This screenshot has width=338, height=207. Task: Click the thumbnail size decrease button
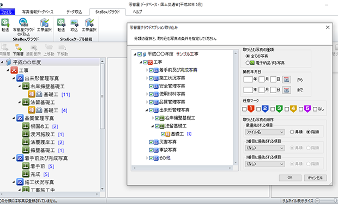tap(317, 201)
